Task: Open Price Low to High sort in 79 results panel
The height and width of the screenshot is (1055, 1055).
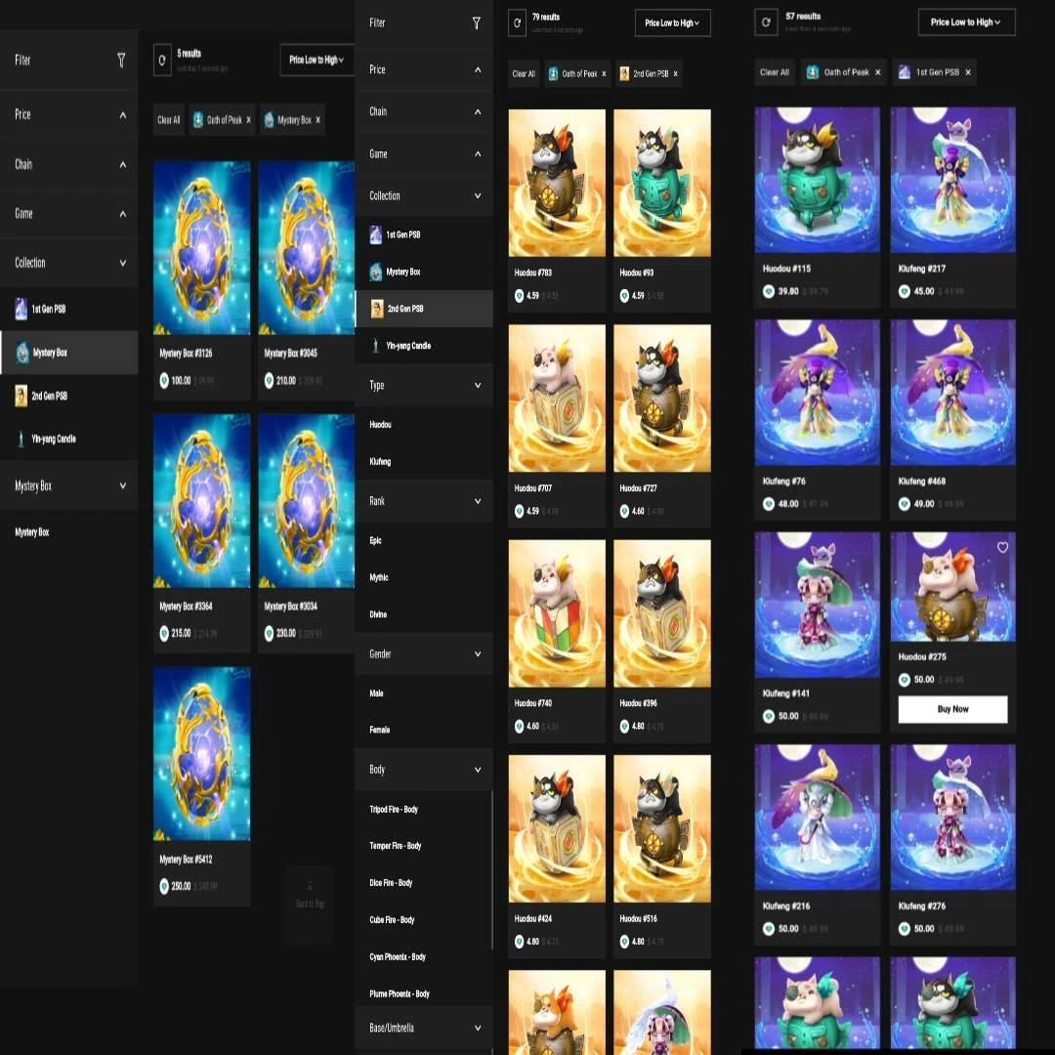Action: click(673, 22)
